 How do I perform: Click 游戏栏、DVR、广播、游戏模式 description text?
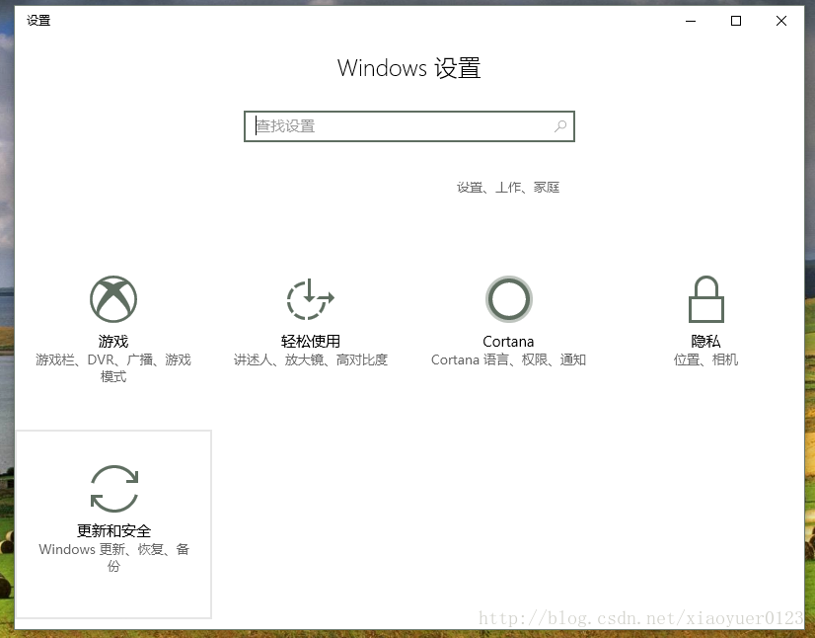coord(113,368)
